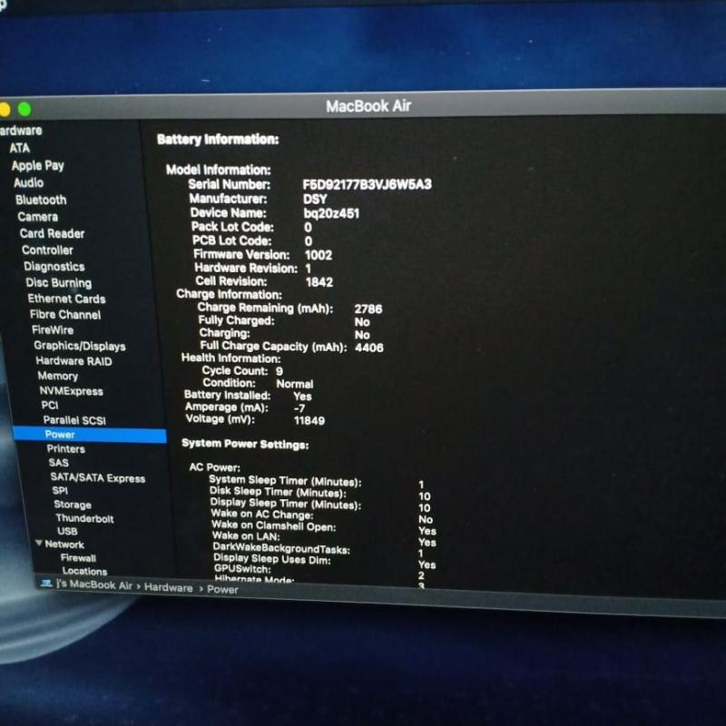
Task: Select Hardware RAID in the sidebar
Action: 74,360
